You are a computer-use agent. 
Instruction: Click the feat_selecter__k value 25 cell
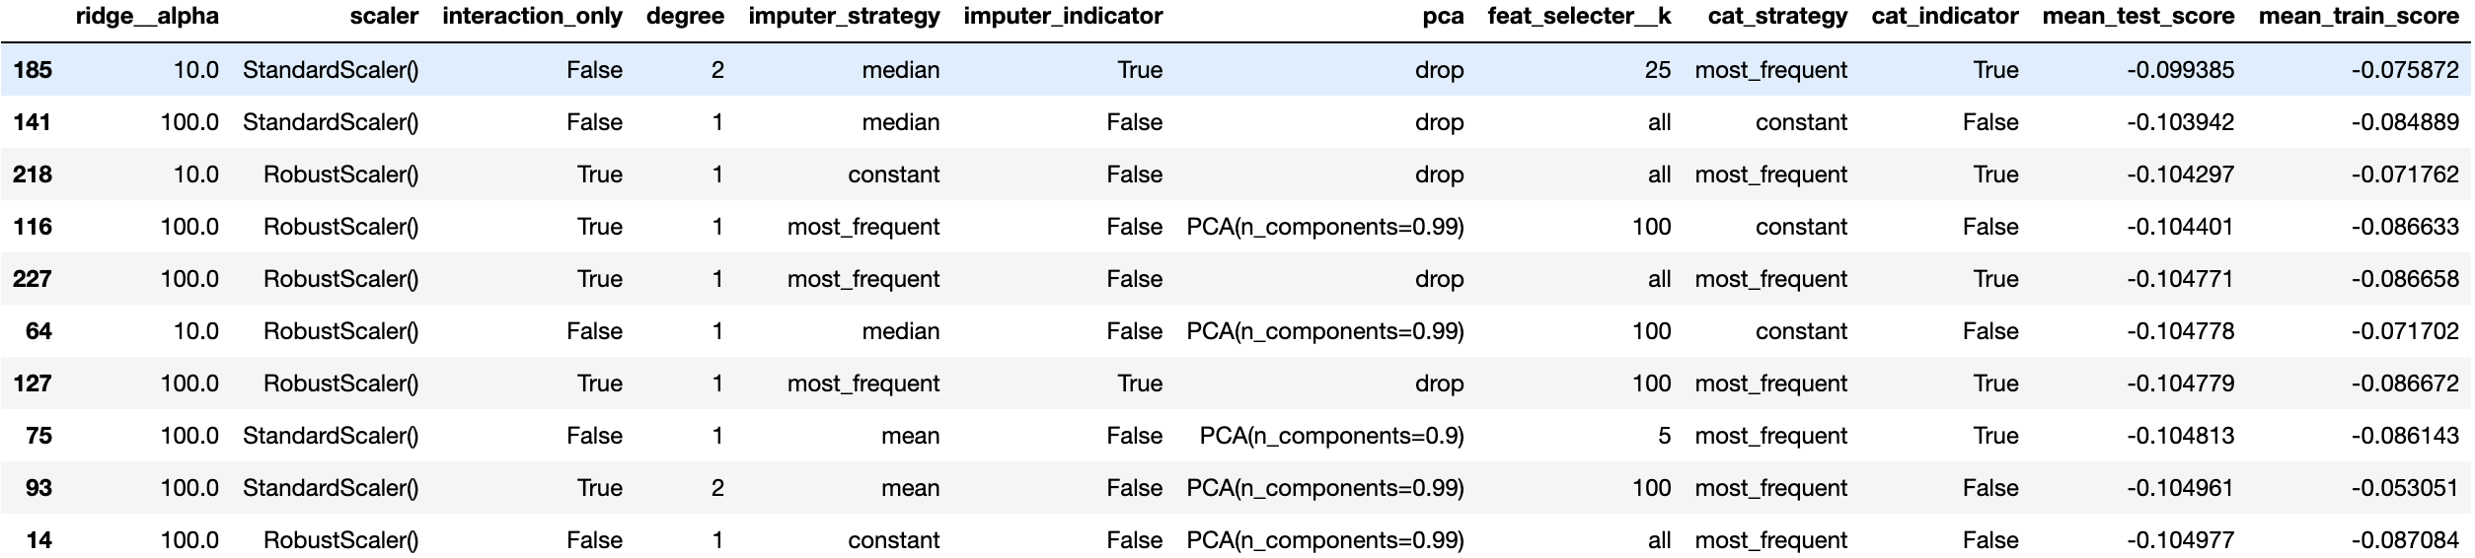coord(1658,70)
